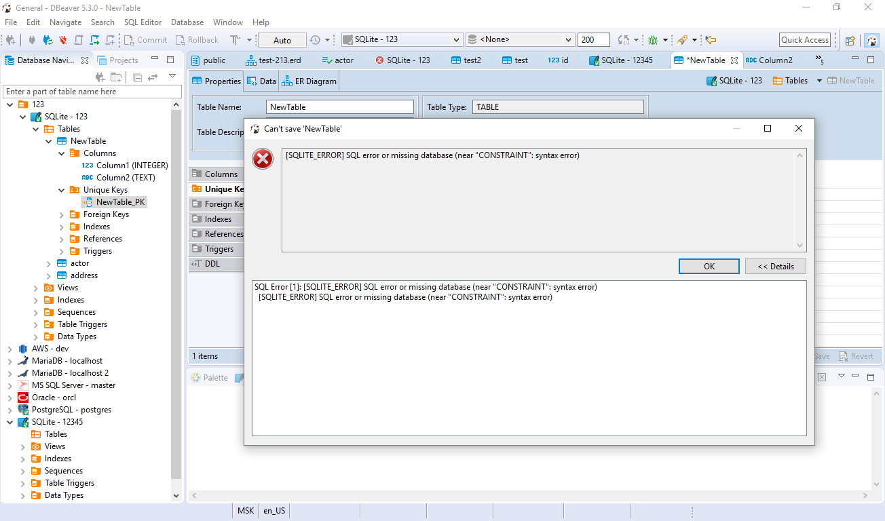Hide error details with << Details button

coord(776,266)
